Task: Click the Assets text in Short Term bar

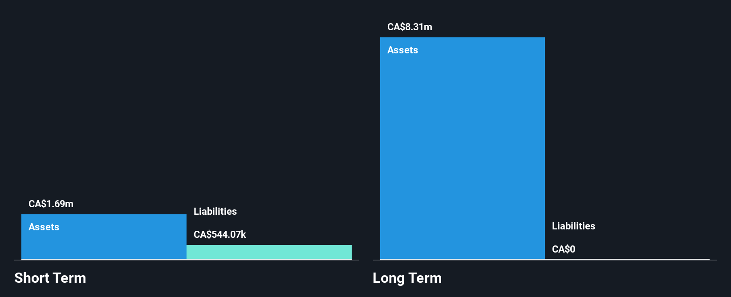Action: 44,227
